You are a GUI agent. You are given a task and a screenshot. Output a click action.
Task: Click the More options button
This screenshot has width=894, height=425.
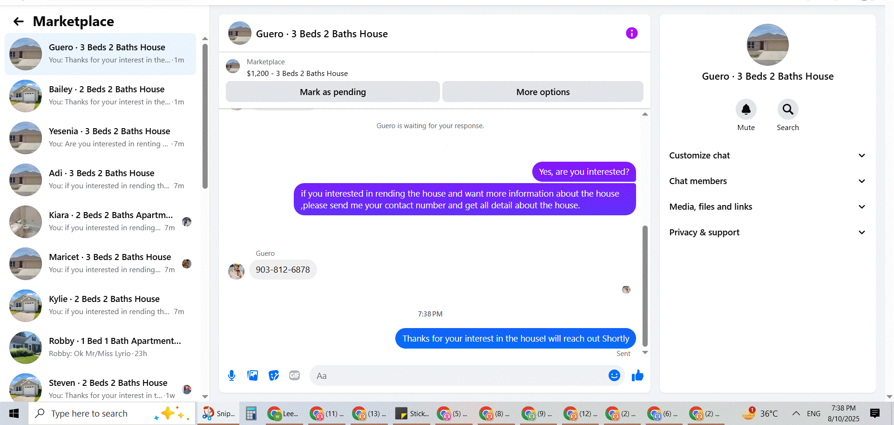pyautogui.click(x=543, y=92)
